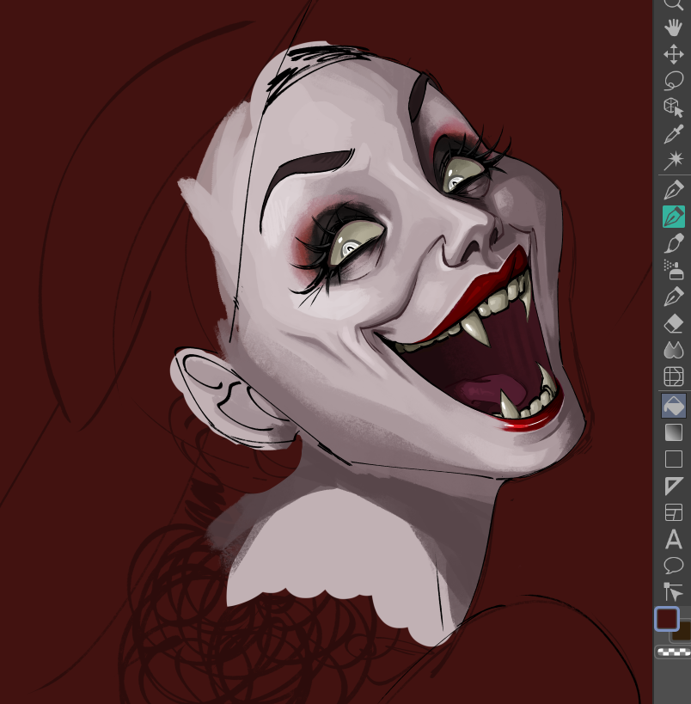Choose the transparent checkered color swatch
Image resolution: width=691 pixels, height=704 pixels.
pos(674,652)
